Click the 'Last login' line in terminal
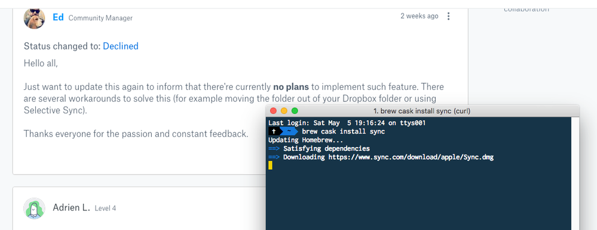Image resolution: width=597 pixels, height=230 pixels. 347,123
